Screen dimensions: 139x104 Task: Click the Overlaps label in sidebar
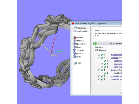[x=80, y=53]
